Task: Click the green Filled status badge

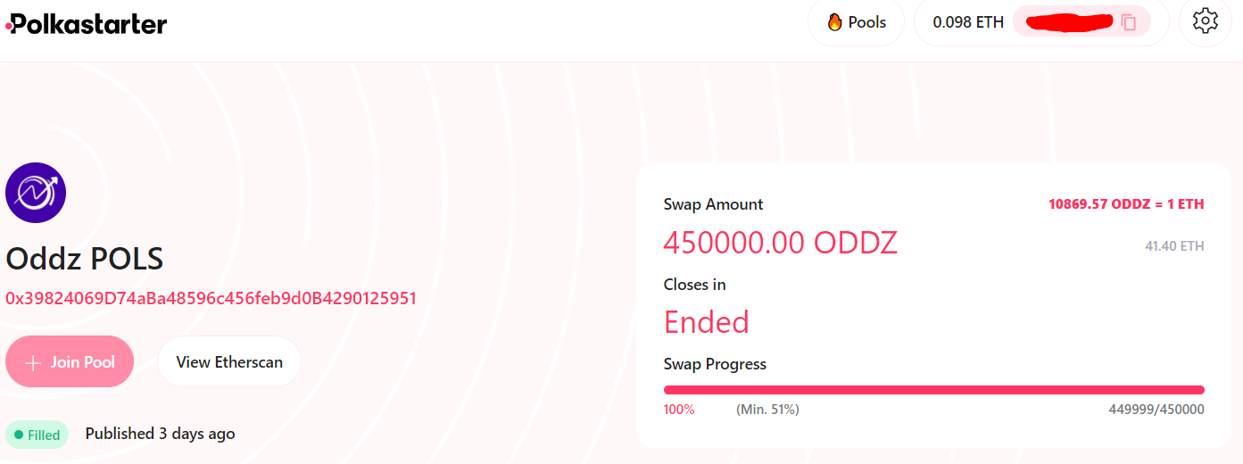Action: (x=37, y=435)
